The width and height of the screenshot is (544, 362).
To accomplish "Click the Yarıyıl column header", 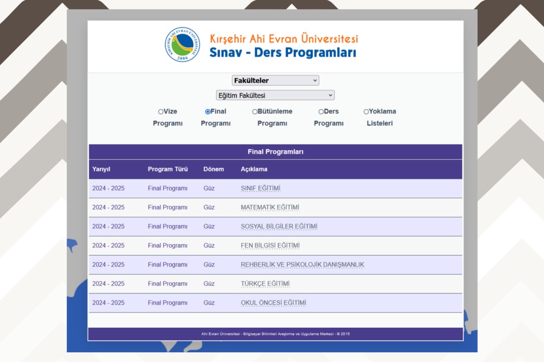I will pyautogui.click(x=101, y=169).
